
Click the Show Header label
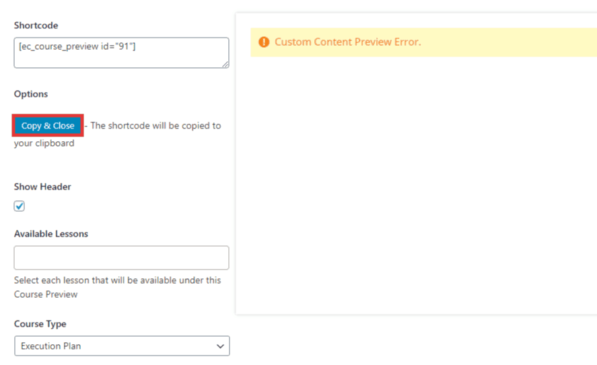pos(42,187)
